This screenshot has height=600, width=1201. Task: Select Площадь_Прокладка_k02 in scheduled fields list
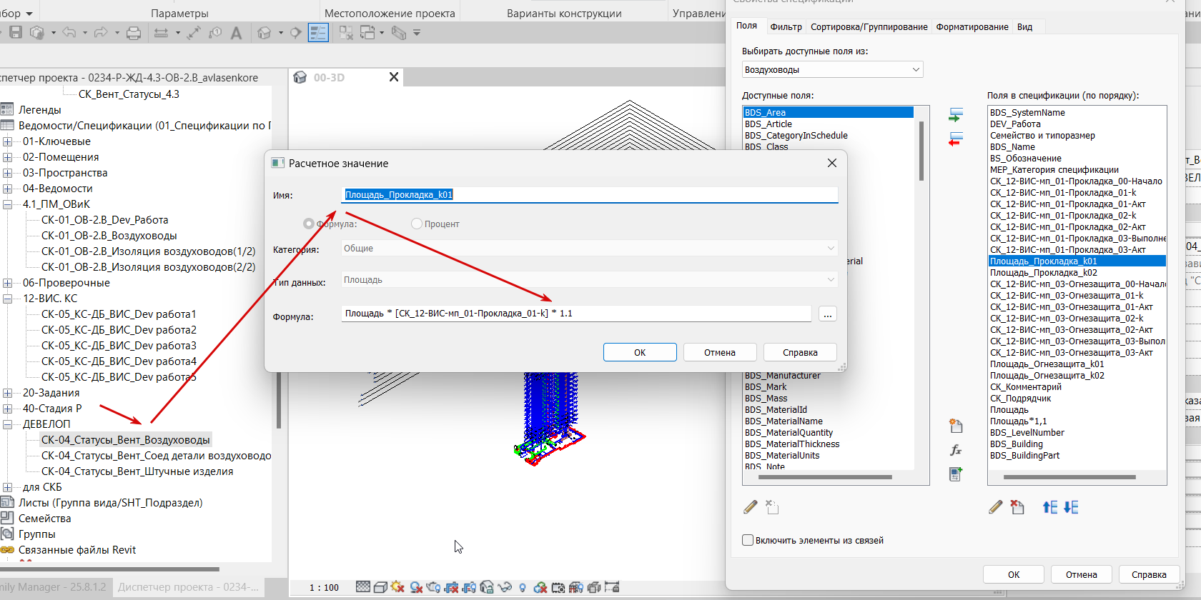point(1044,273)
